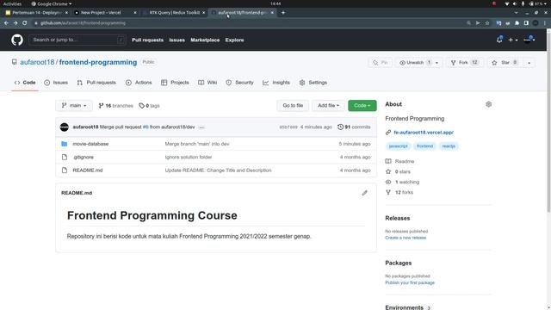
Task: Bookmark this page with star icon
Action: [487, 23]
